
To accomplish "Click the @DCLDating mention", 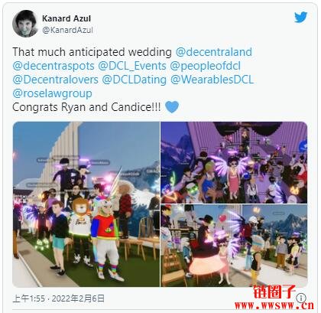I will coord(135,80).
